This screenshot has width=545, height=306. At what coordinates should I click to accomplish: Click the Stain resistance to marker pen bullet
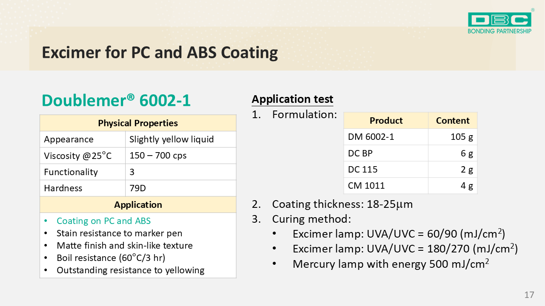(119, 233)
